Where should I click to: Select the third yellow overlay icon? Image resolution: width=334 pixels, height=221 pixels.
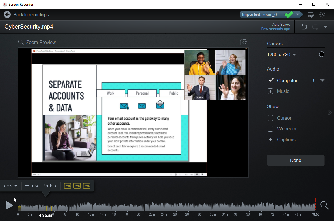pos(87,186)
